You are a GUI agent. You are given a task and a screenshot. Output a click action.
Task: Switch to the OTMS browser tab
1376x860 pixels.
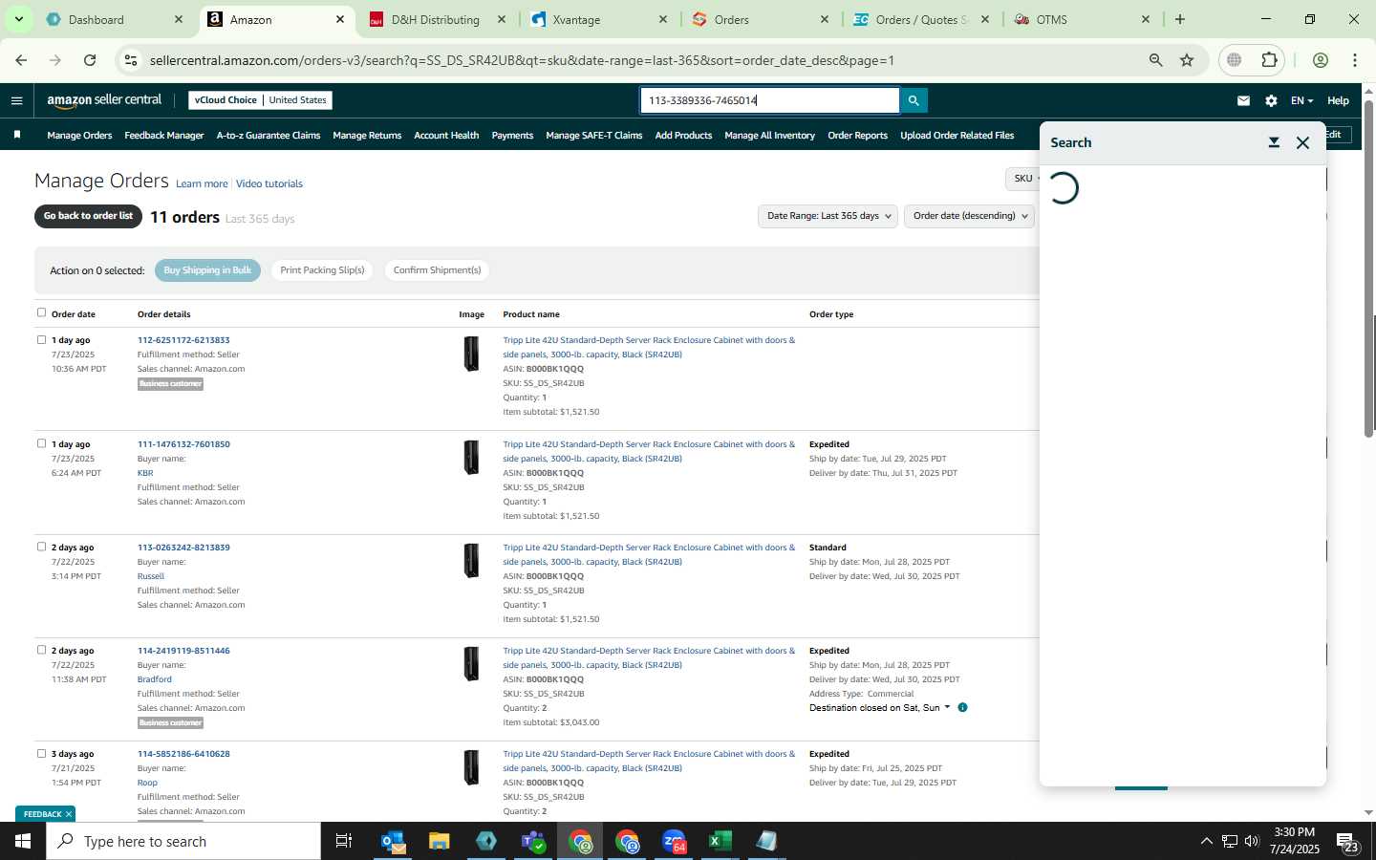1082,19
